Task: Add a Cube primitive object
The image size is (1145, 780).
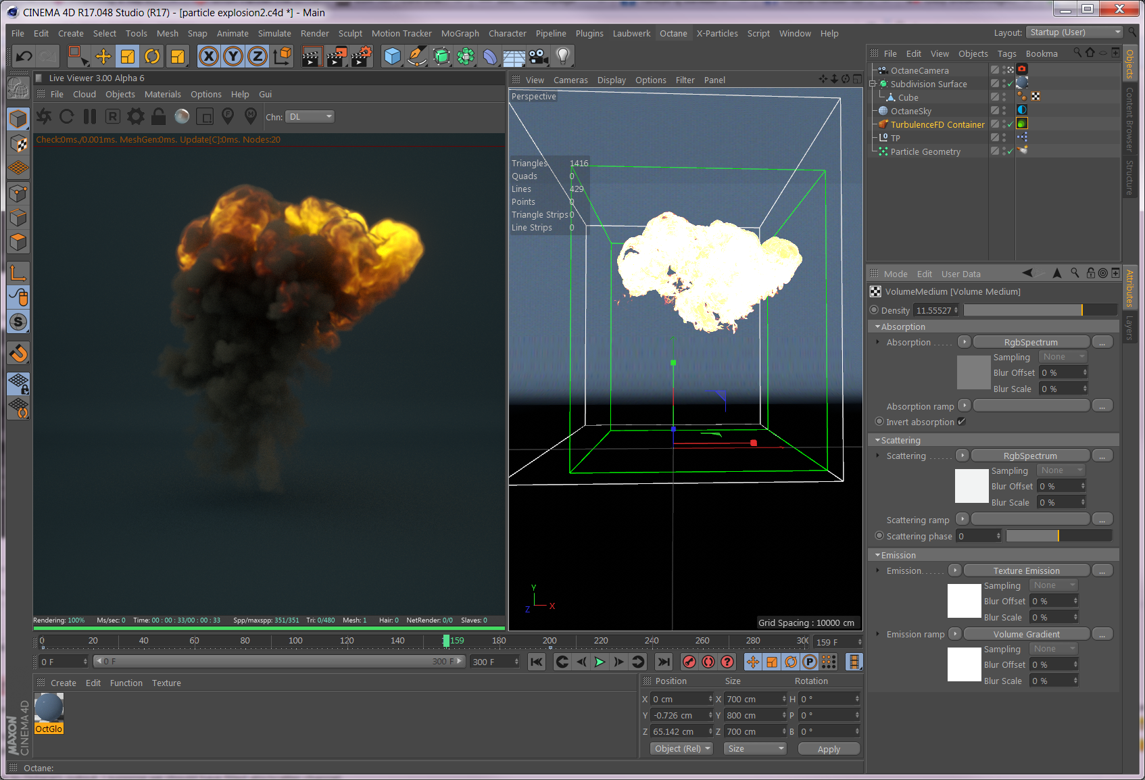Action: pyautogui.click(x=392, y=57)
